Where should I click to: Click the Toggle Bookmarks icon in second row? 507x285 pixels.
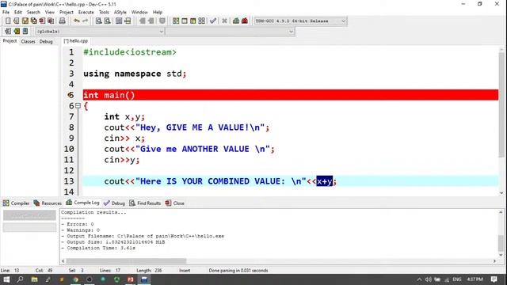coord(17,32)
